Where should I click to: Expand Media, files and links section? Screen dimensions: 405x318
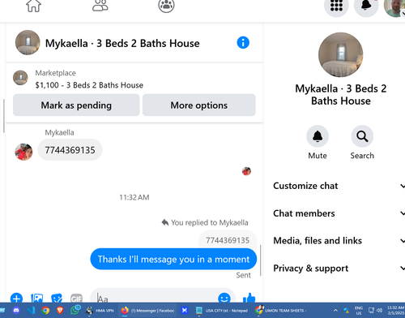click(339, 241)
